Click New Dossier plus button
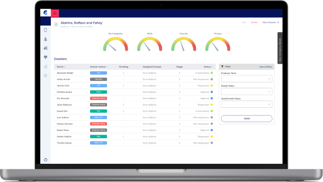 pyautogui.click(x=271, y=22)
